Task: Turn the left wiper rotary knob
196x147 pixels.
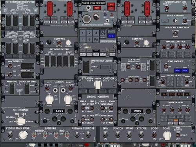Action: 49,100
